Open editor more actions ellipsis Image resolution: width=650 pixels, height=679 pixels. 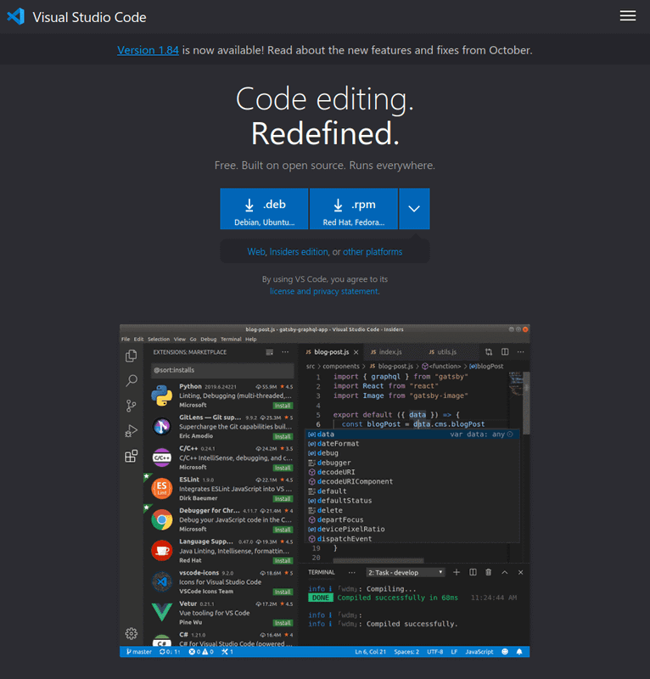pyautogui.click(x=520, y=352)
